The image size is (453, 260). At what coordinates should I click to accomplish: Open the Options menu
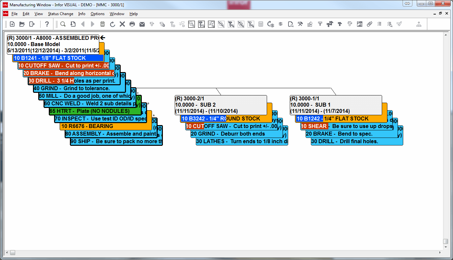pyautogui.click(x=98, y=14)
